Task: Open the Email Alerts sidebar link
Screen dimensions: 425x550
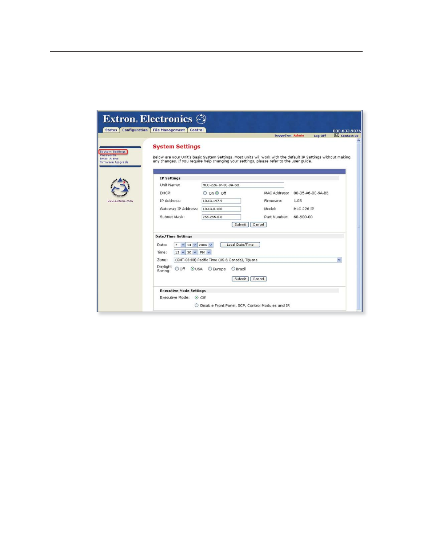Action: (109, 159)
